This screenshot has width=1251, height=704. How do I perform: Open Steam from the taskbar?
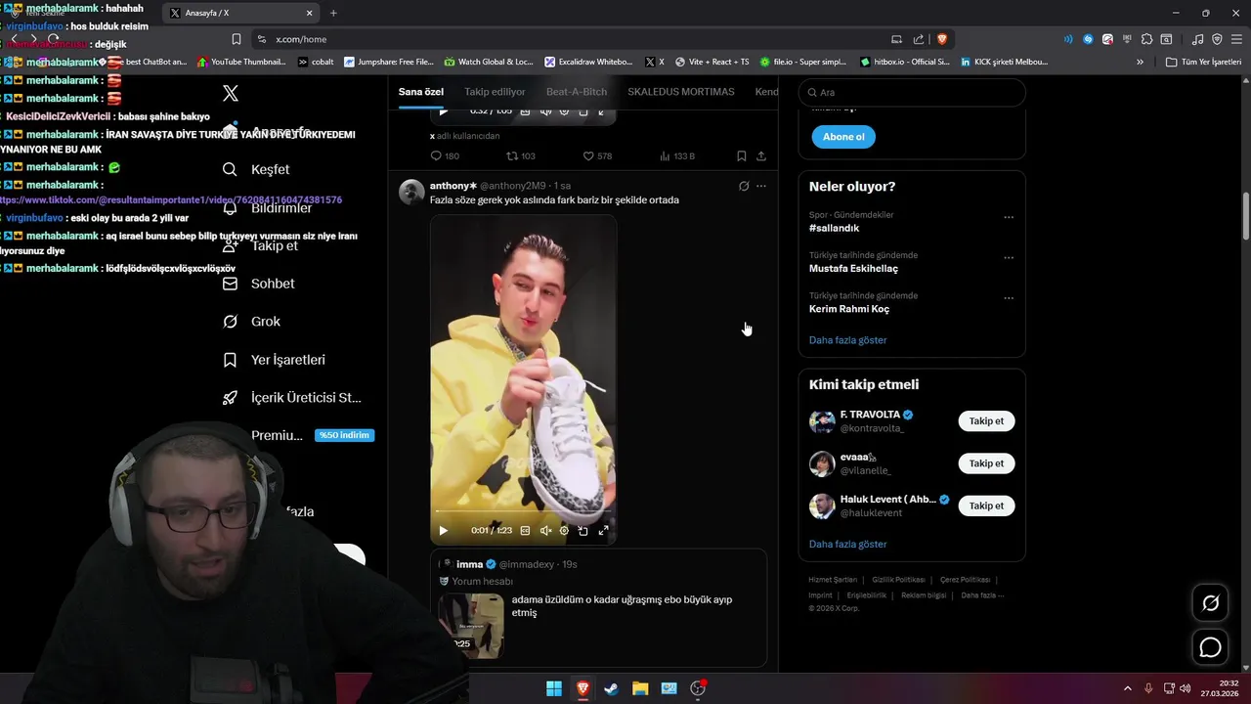coord(611,688)
